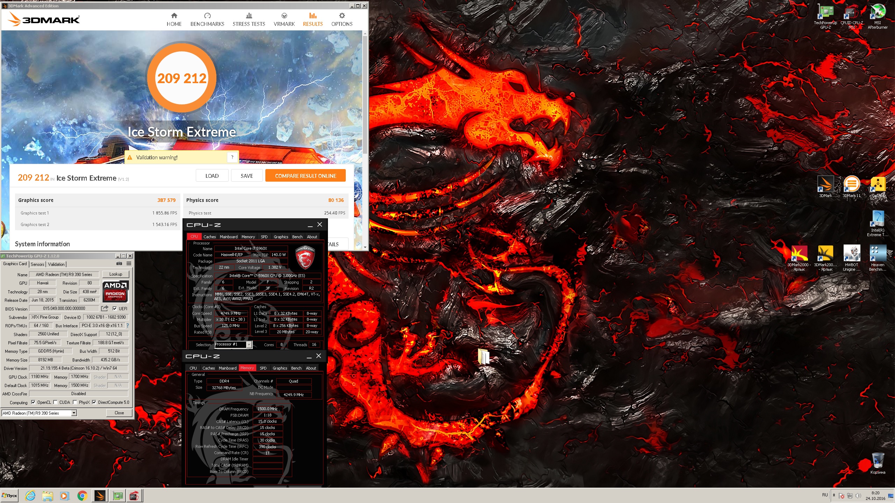
Task: Click RU language indicator in tray
Action: click(825, 495)
